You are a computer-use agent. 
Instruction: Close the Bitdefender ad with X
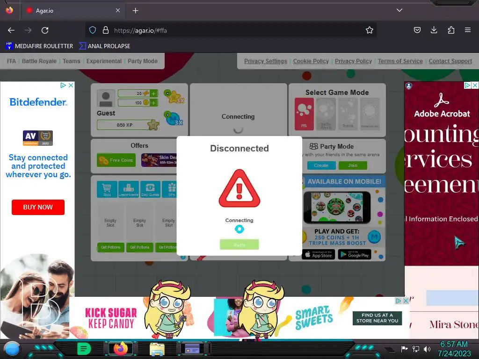[71, 85]
